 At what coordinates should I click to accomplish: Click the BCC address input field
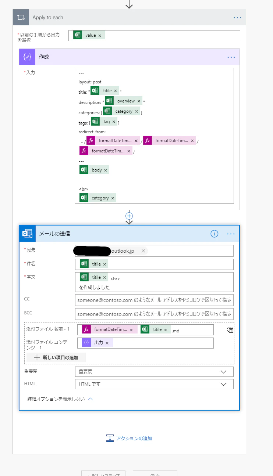(x=154, y=314)
